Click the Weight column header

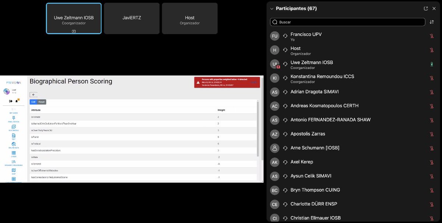click(x=221, y=110)
